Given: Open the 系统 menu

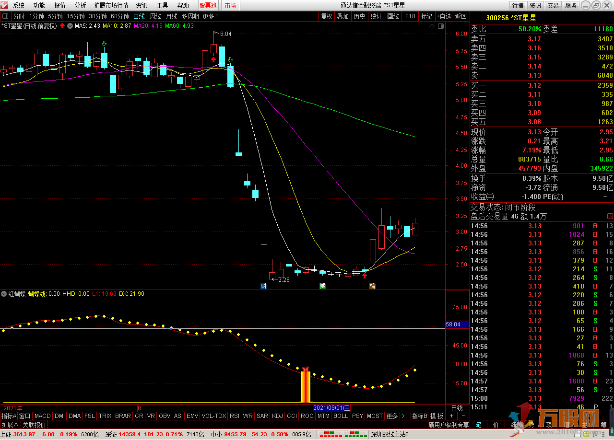Looking at the screenshot, I should [x=19, y=5].
